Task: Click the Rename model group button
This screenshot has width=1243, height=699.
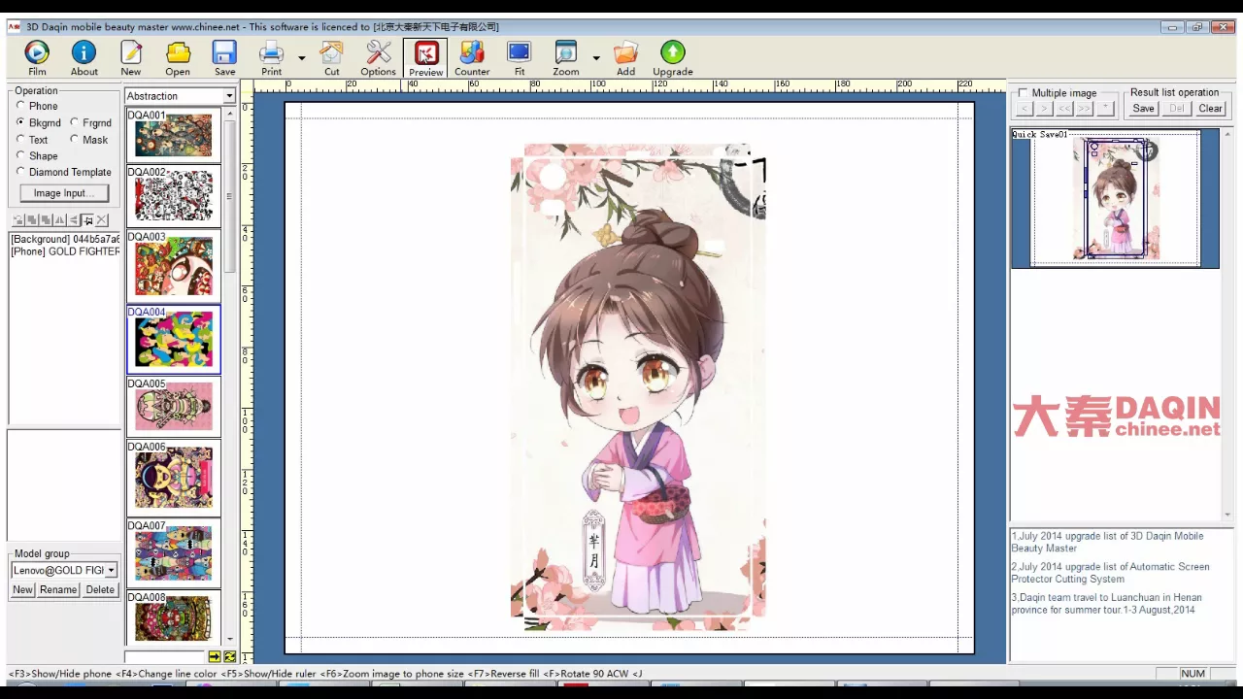Action: coord(58,589)
